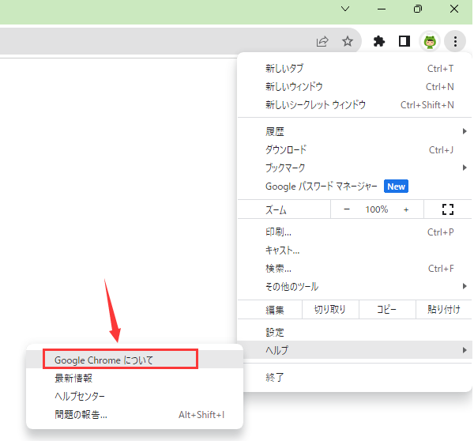Screen dimensions: 474x441
Task: Open Google パスワード マネージャー
Action: pyautogui.click(x=355, y=186)
